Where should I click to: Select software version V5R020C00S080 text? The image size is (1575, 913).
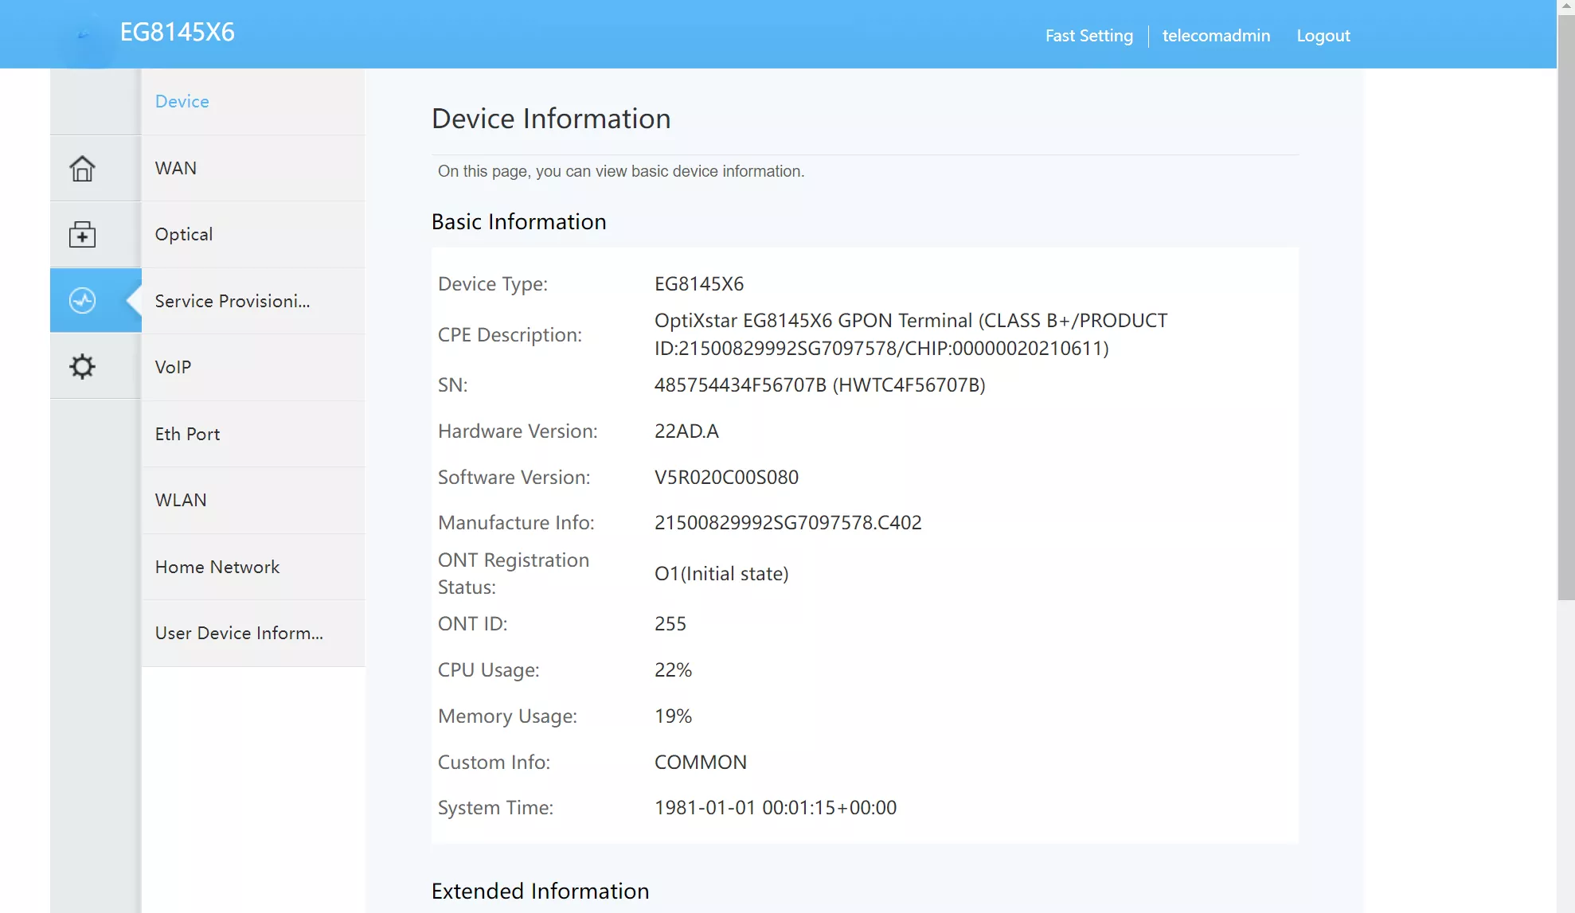pos(726,477)
